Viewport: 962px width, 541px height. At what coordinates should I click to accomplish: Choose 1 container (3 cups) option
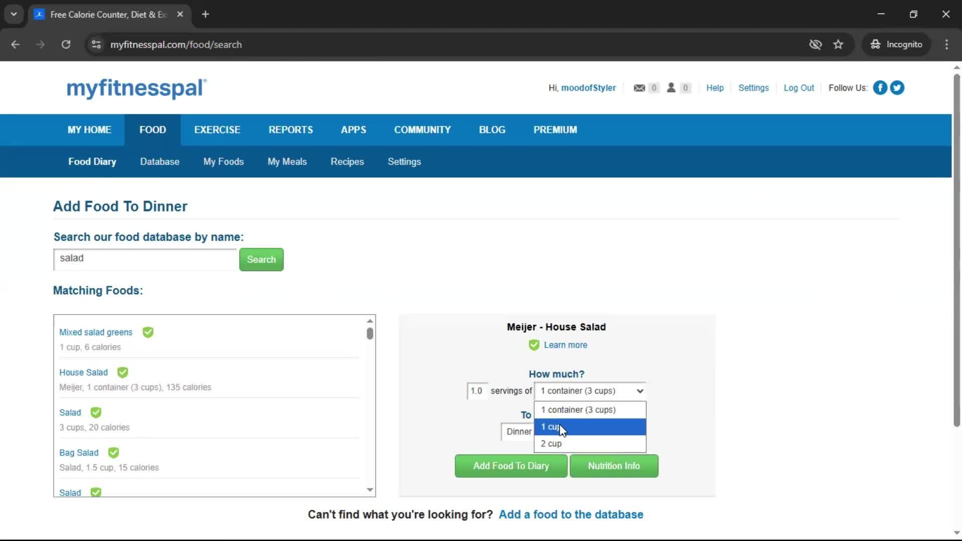click(590, 410)
